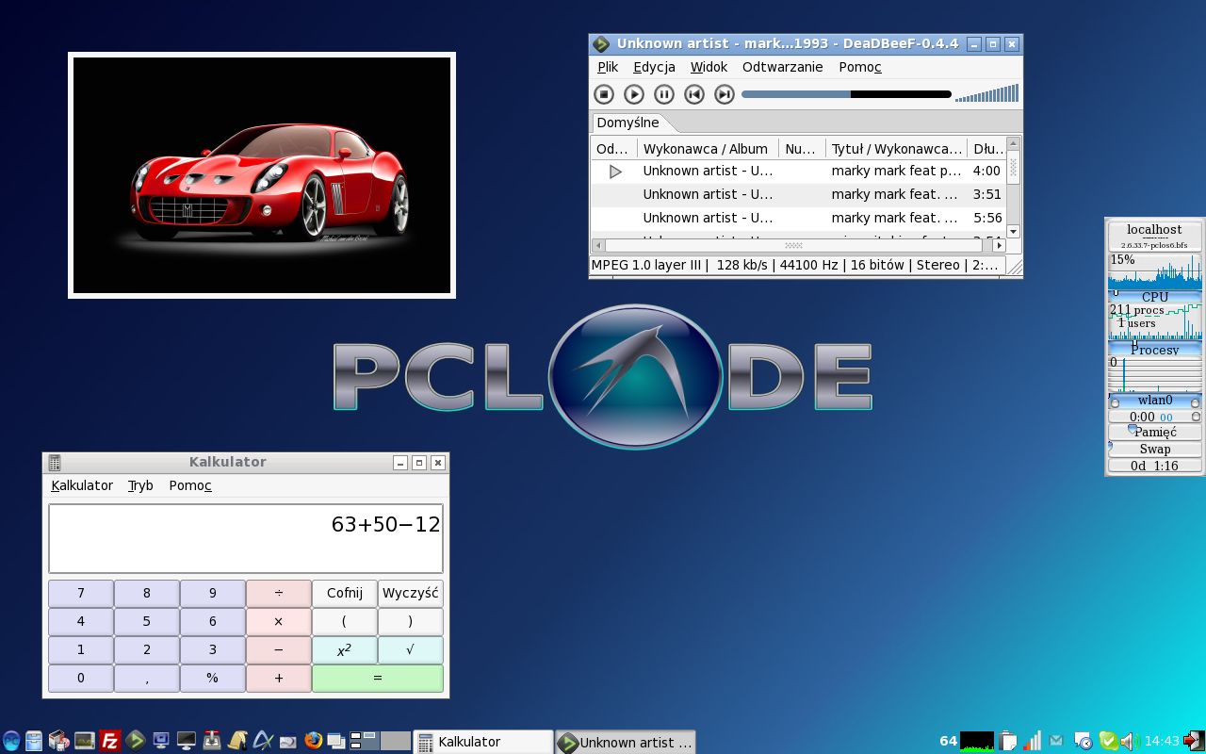Open the Pomoc menu in DeaDBeeF

point(860,67)
